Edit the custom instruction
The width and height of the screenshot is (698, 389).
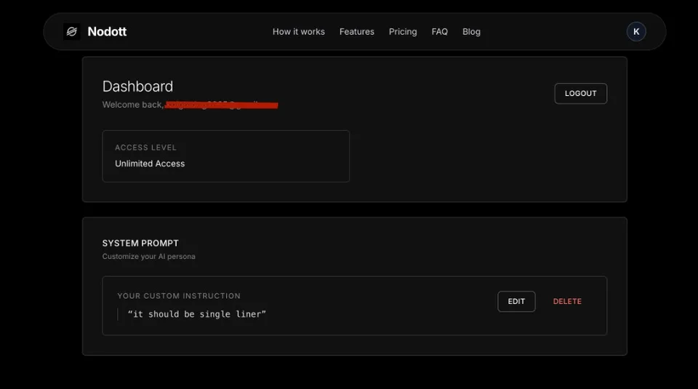coord(516,301)
